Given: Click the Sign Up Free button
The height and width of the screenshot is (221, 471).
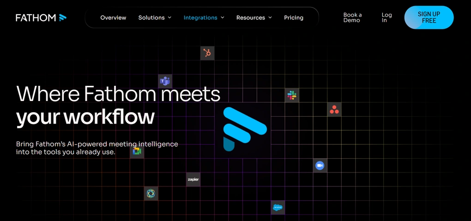Looking at the screenshot, I should click(x=429, y=18).
